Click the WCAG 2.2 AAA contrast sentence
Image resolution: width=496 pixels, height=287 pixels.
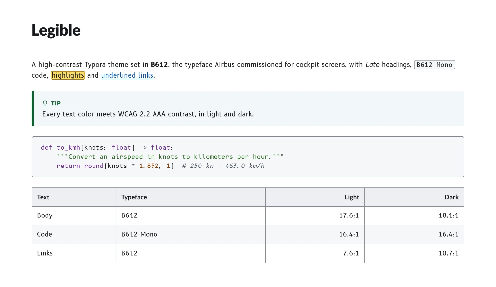pos(148,114)
